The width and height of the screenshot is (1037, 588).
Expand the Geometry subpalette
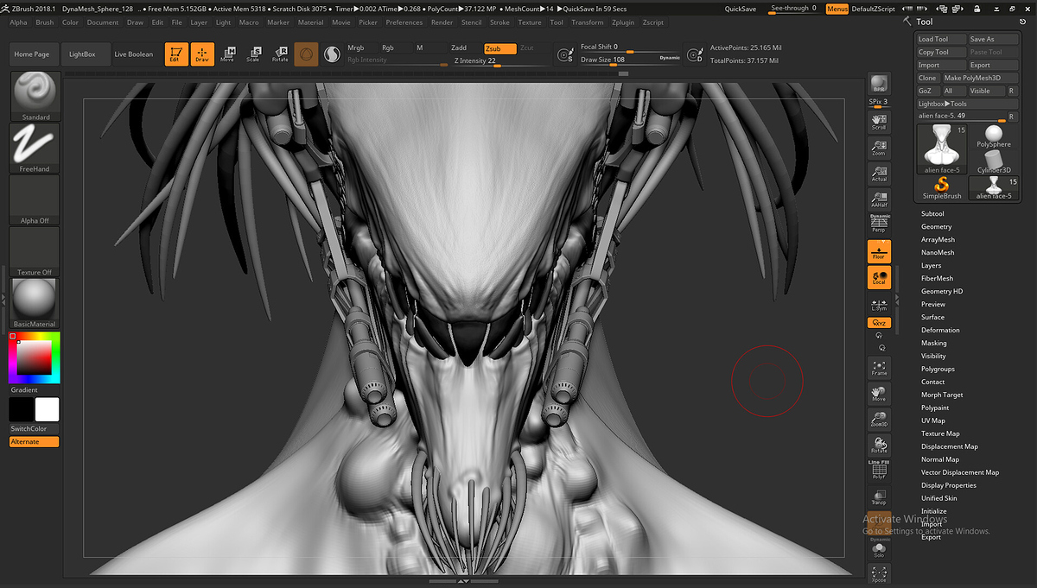(936, 226)
